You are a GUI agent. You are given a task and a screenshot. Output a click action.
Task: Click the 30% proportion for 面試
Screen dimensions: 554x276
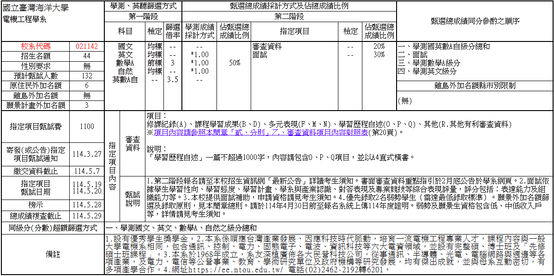click(379, 54)
